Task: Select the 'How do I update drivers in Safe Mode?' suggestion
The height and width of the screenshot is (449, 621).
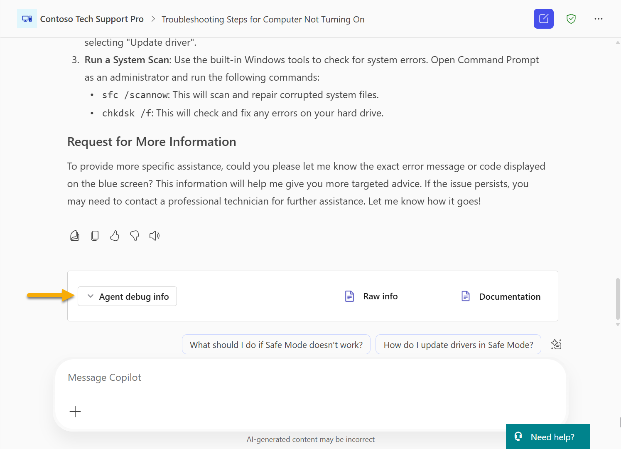Action: [x=458, y=345]
